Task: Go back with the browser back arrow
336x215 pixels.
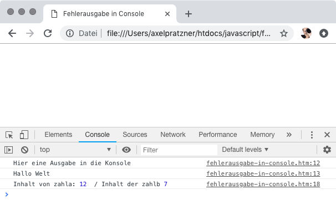Action: [x=12, y=33]
